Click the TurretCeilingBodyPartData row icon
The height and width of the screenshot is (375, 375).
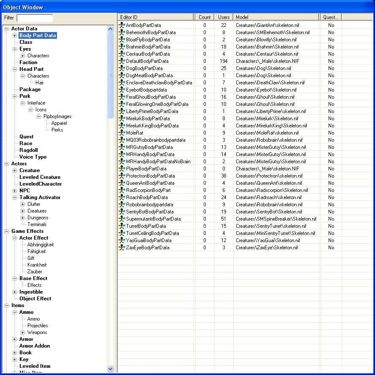pyautogui.click(x=122, y=233)
